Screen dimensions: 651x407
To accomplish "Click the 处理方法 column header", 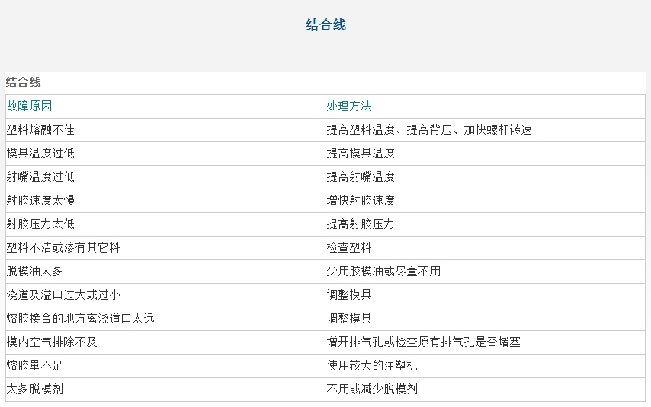I will pos(486,107).
